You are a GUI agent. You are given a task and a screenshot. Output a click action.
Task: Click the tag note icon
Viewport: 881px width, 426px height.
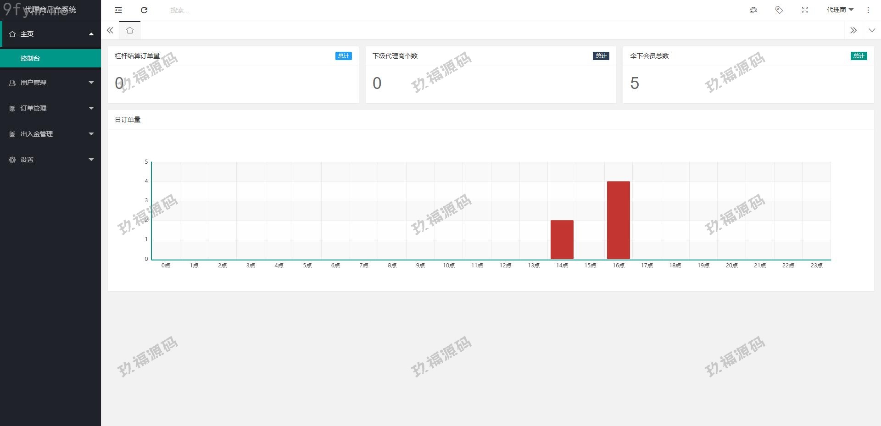tap(779, 10)
